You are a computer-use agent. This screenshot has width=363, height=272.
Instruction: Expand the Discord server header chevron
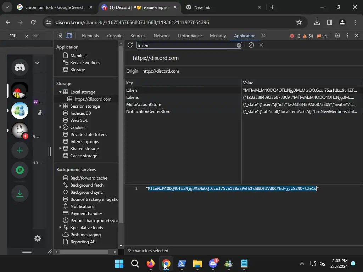[x=37, y=63]
